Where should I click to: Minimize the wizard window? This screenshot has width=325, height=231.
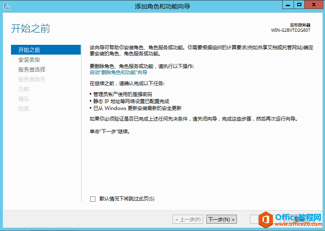tap(288, 5)
